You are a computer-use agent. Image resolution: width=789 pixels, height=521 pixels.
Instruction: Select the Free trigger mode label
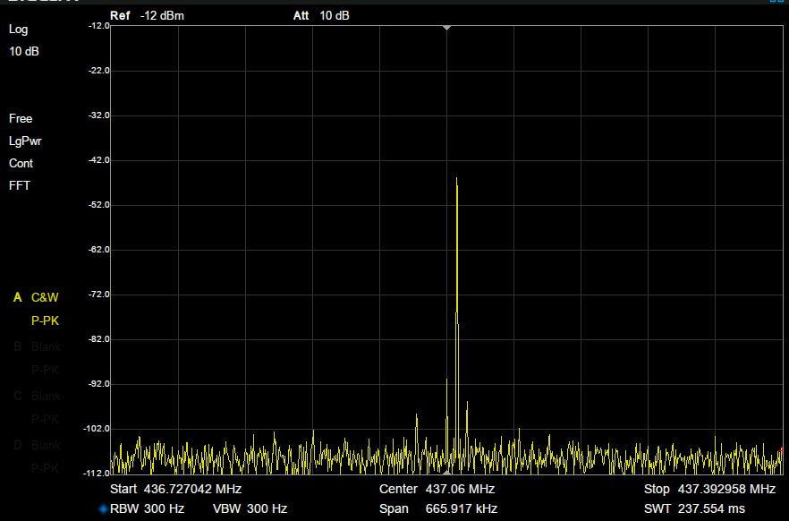21,119
